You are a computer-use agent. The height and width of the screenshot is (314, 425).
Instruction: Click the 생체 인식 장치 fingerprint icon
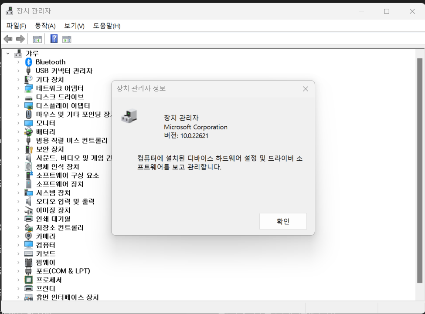coord(28,166)
